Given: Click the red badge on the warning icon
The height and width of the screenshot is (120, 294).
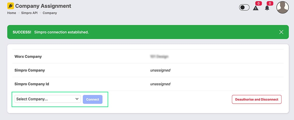Looking at the screenshot, I should point(259,3).
